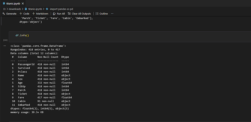Image resolution: width=251 pixels, height=122 pixels.
Task: Click titanic.ipynb in the breadcrumb path
Action: pyautogui.click(x=35, y=9)
